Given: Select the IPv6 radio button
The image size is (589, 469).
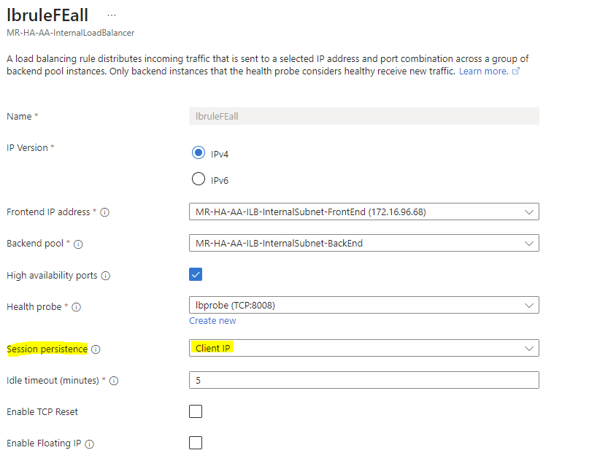Looking at the screenshot, I should point(198,179).
